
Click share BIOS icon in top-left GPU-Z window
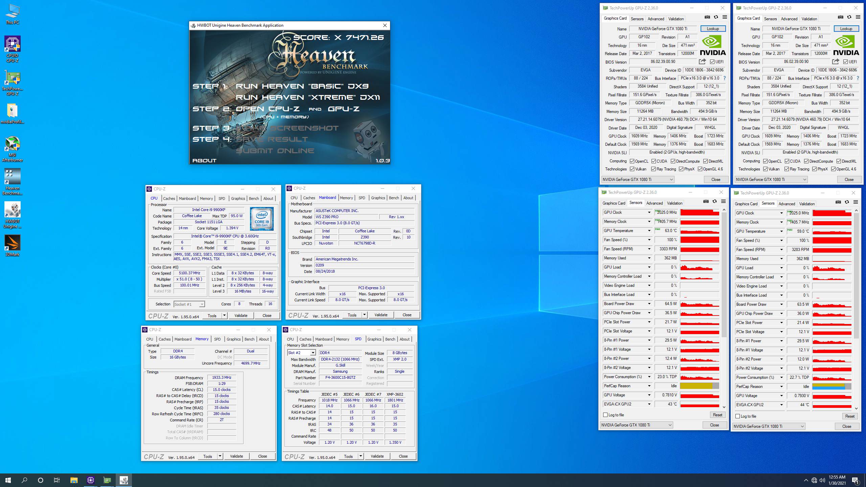tap(702, 62)
